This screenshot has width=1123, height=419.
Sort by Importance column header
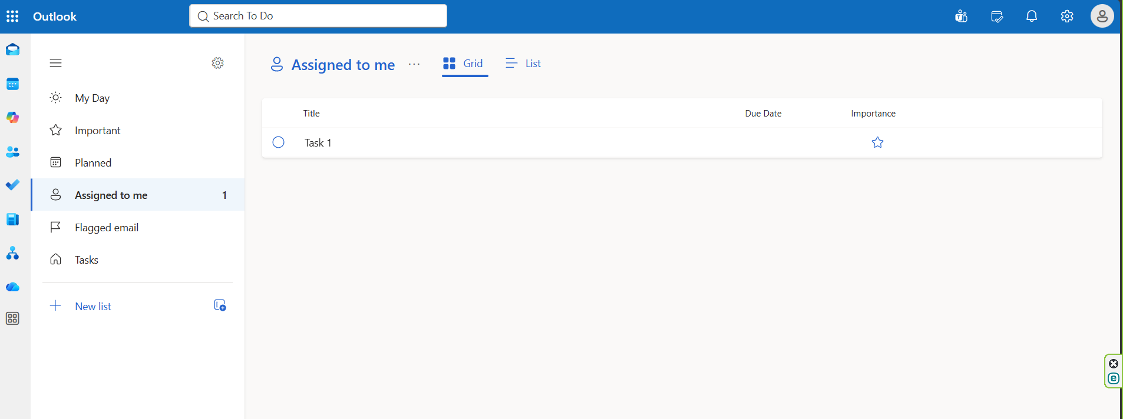873,114
